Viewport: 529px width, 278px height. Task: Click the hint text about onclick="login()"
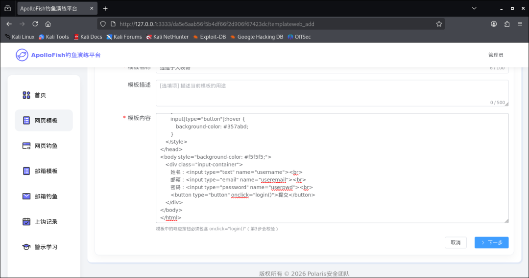click(x=217, y=229)
